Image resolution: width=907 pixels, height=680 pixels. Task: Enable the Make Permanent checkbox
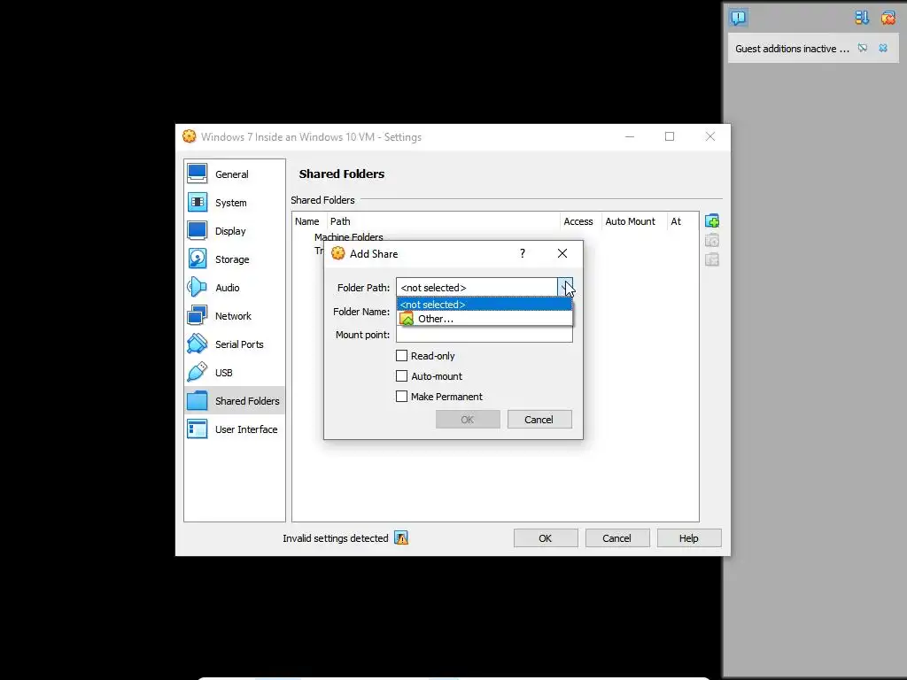pyautogui.click(x=401, y=396)
